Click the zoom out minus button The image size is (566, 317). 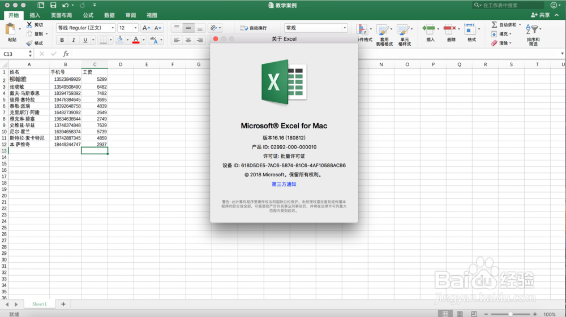coord(486,314)
